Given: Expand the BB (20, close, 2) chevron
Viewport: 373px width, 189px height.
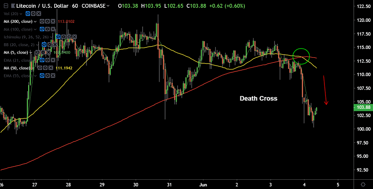Looking at the screenshot, I should coord(37,45).
